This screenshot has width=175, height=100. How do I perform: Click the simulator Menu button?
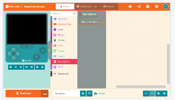24,47
